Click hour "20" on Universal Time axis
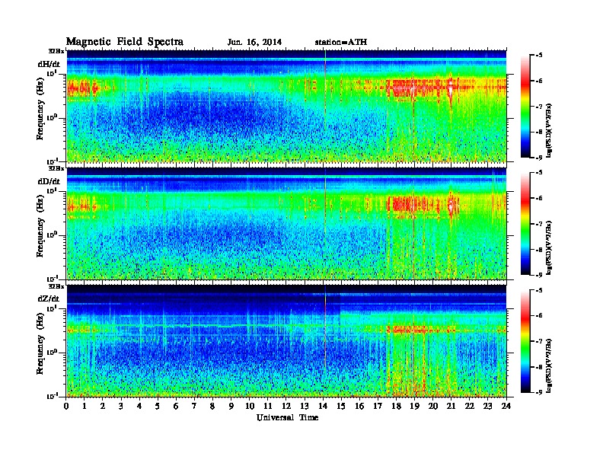 [x=433, y=407]
